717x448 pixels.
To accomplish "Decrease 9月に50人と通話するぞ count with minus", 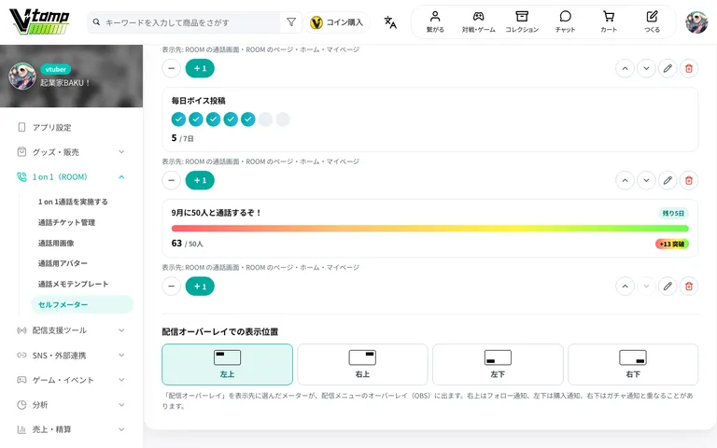I will pos(172,287).
